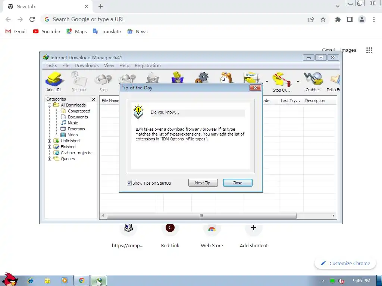
Task: Click Chrome's reload page icon
Action: click(x=32, y=19)
